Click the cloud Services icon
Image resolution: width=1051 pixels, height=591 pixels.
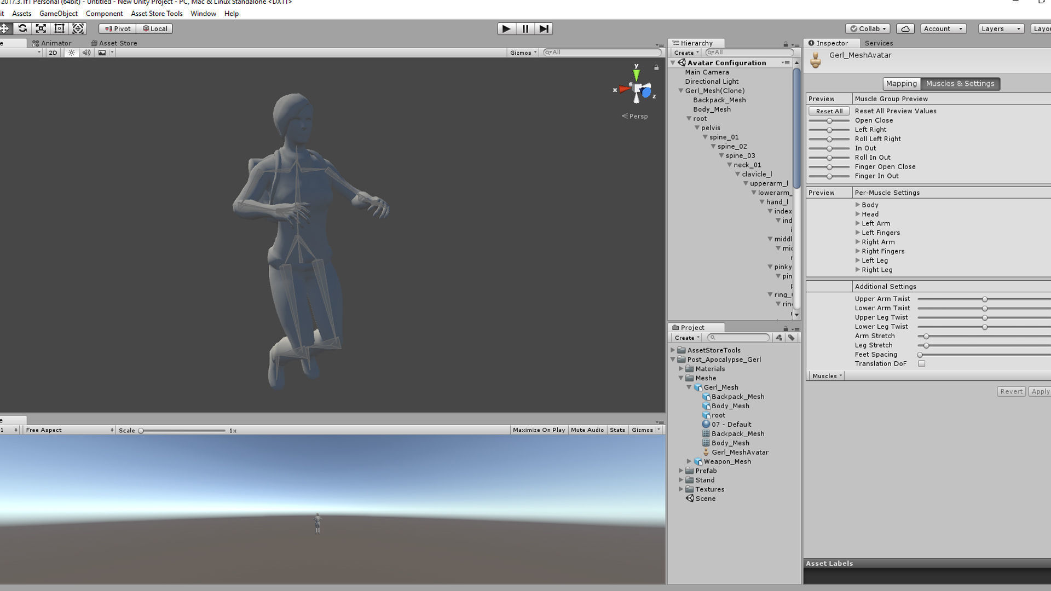point(905,28)
